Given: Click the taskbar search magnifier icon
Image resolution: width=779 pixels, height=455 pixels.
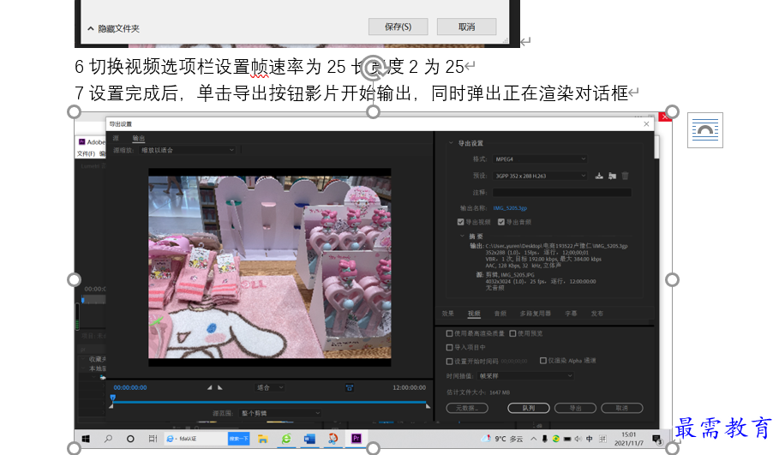Looking at the screenshot, I should [108, 439].
